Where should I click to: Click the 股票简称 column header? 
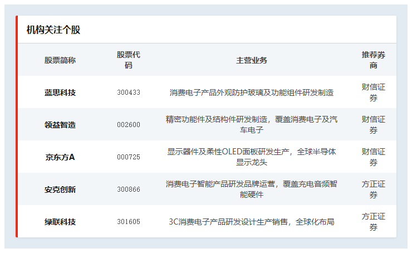[60, 60]
